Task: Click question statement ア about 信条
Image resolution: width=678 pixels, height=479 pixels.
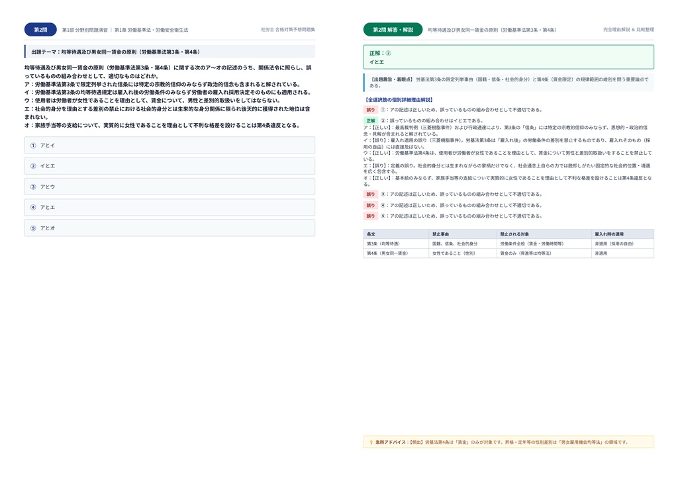Action: pyautogui.click(x=162, y=84)
